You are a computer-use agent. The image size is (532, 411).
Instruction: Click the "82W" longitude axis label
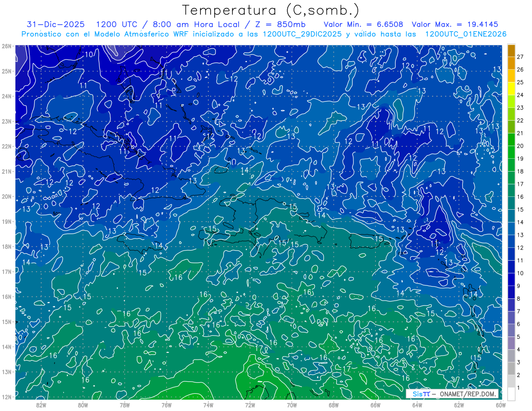point(41,404)
